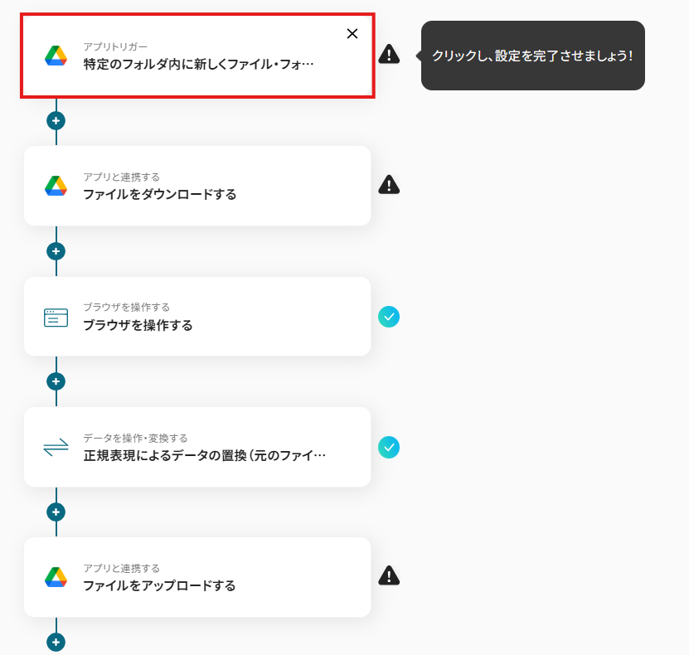Screen dimensions: 689x655
Task: Add a step after the ファイルをダウンロードする card
Action: coord(56,251)
